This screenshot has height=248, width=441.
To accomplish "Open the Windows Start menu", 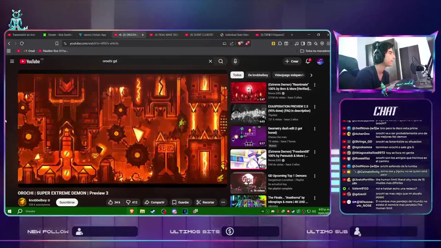I will [9, 211].
